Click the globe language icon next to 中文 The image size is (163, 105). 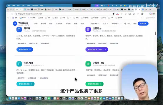(125, 24)
